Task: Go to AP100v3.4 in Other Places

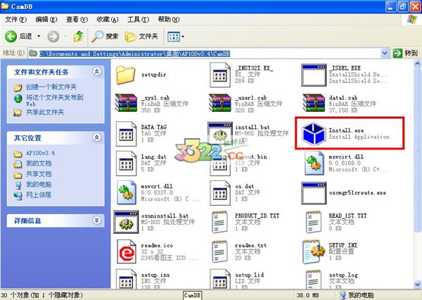Action: point(40,153)
